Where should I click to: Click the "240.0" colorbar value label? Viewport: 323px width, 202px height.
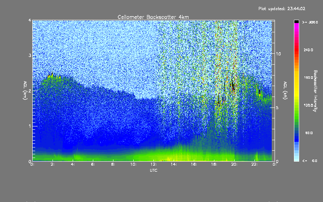pyautogui.click(x=308, y=50)
